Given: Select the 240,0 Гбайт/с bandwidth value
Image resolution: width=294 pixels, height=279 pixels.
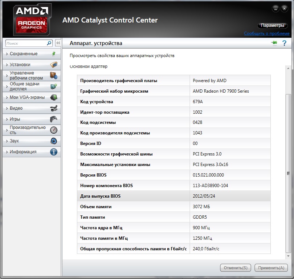Looking at the screenshot, I should [x=206, y=249].
